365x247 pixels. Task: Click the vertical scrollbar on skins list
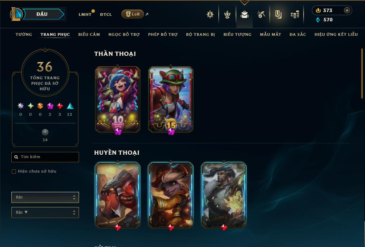coord(362,73)
